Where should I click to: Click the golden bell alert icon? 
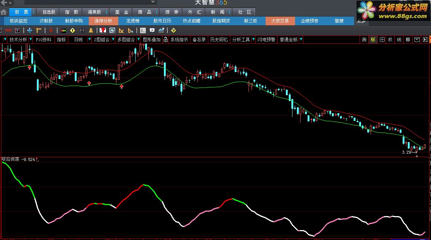tap(91, 31)
